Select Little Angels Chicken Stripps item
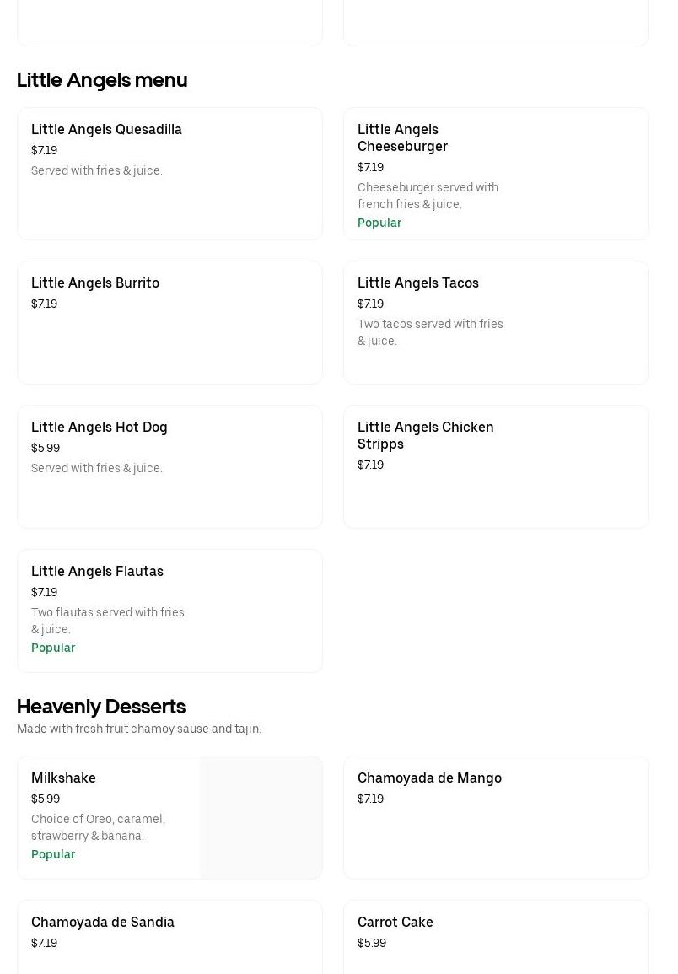This screenshot has height=974, width=678. coord(425,436)
